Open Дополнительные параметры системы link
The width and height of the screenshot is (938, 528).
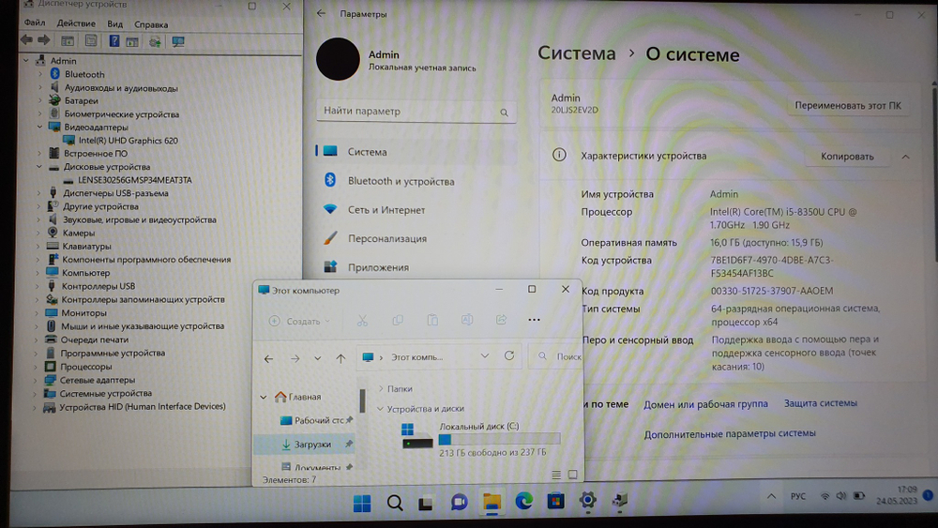click(x=730, y=433)
